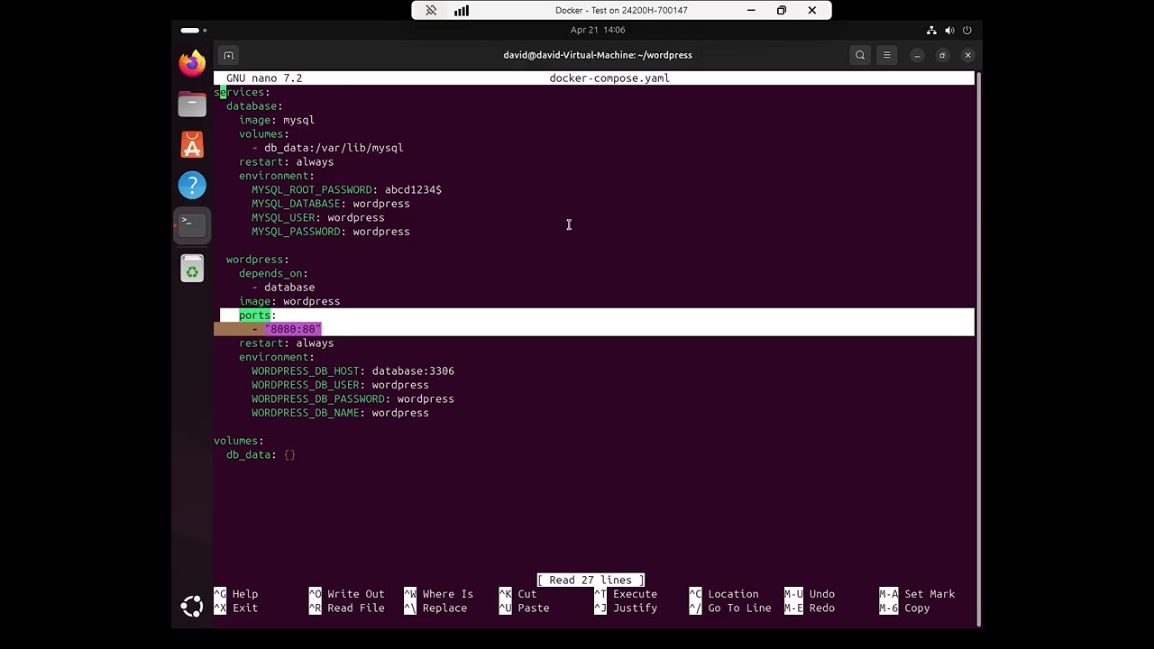
Task: Close the terminal window
Action: [968, 55]
